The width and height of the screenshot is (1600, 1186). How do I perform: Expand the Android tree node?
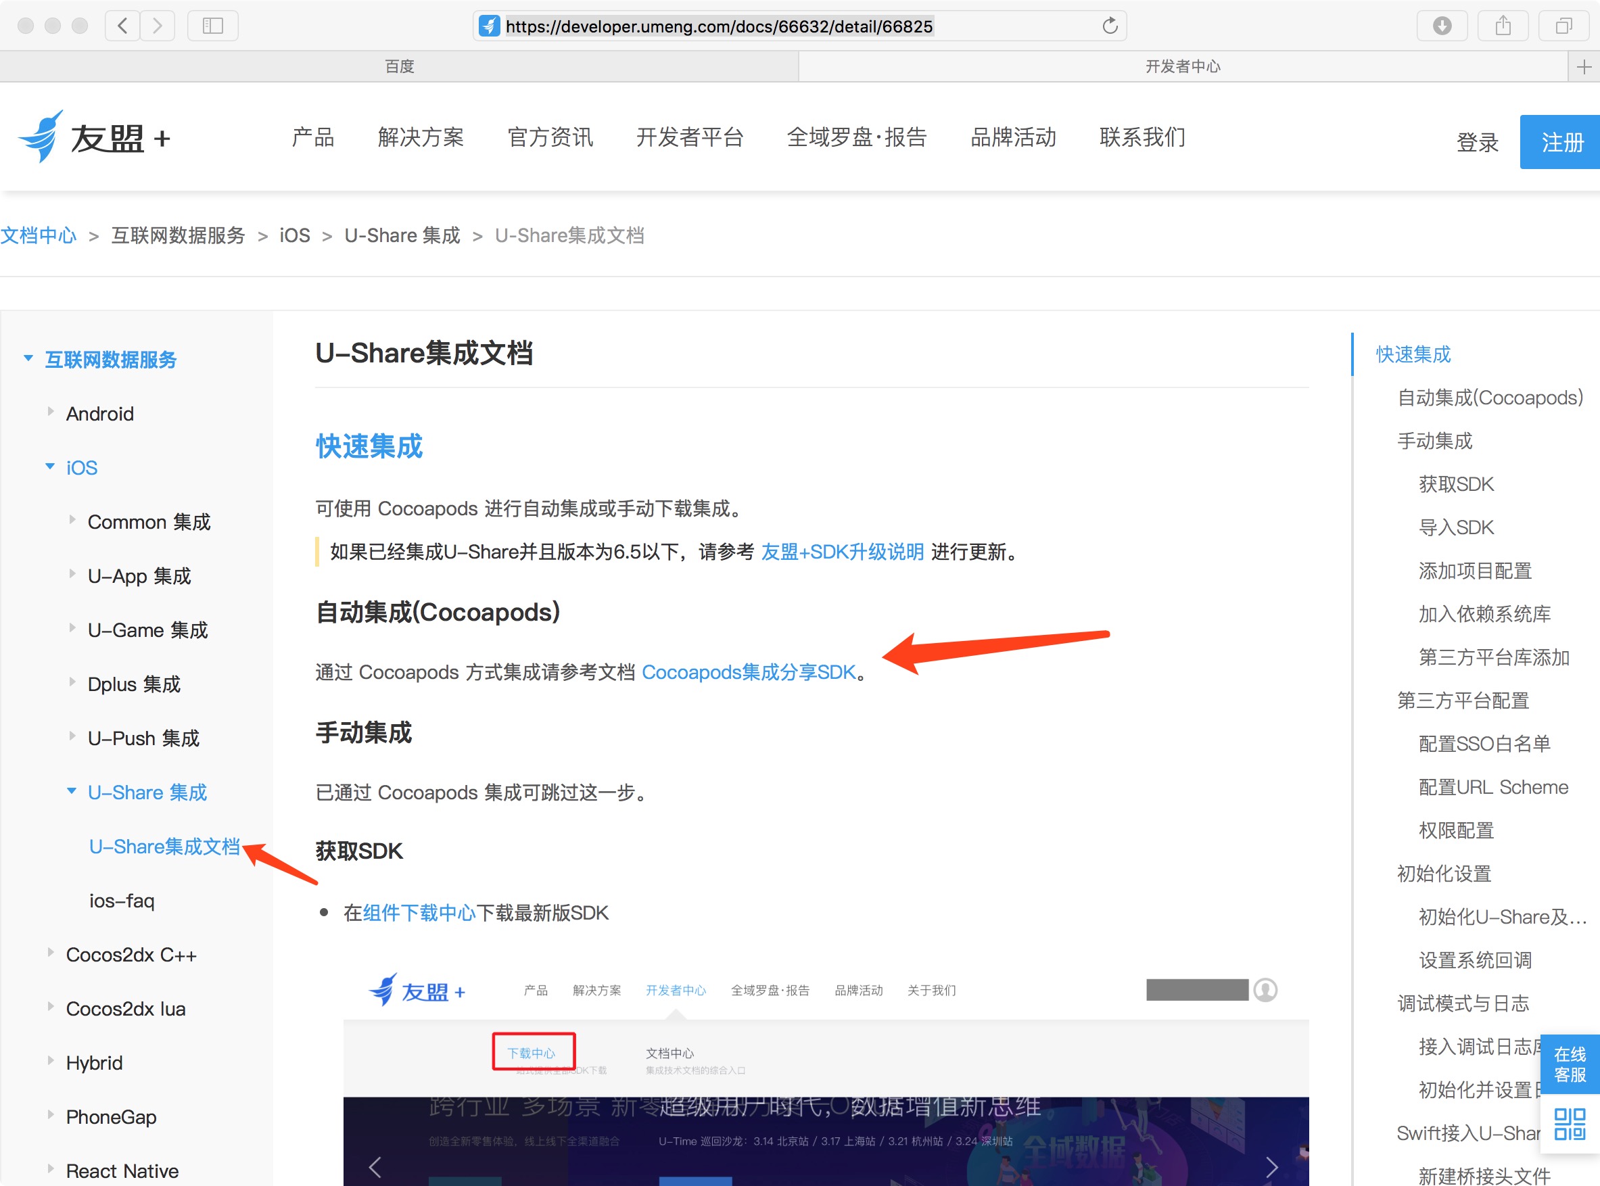pyautogui.click(x=50, y=412)
